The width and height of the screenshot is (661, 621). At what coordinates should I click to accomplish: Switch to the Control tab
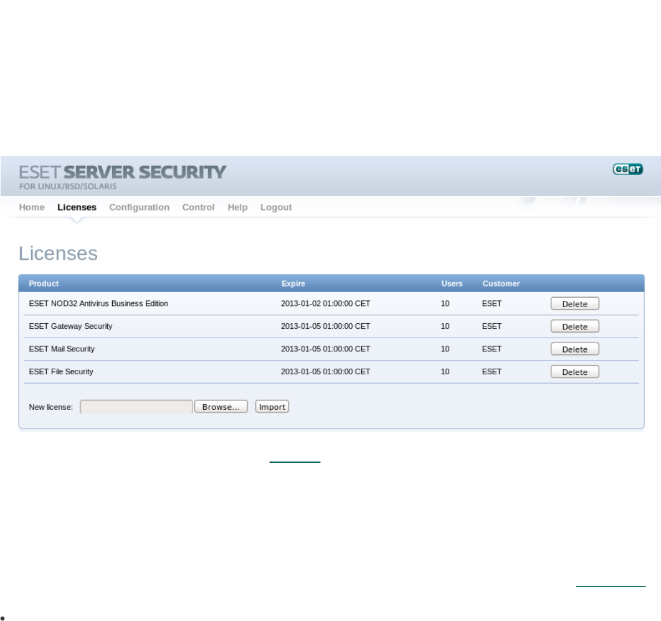[198, 207]
